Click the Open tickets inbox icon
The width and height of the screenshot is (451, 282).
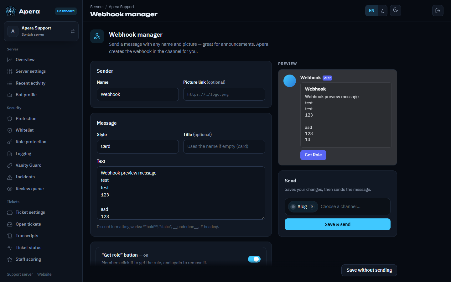click(10, 224)
